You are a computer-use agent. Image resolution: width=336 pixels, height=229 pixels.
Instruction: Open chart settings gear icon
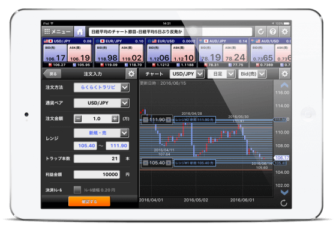tap(284, 74)
